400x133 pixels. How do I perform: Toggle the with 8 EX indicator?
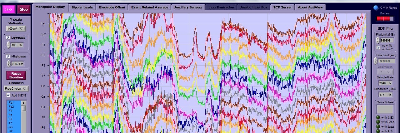pyautogui.click(x=378, y=117)
